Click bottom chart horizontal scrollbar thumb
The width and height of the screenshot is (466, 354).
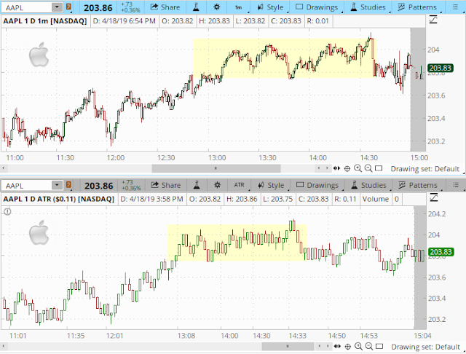(x=288, y=346)
